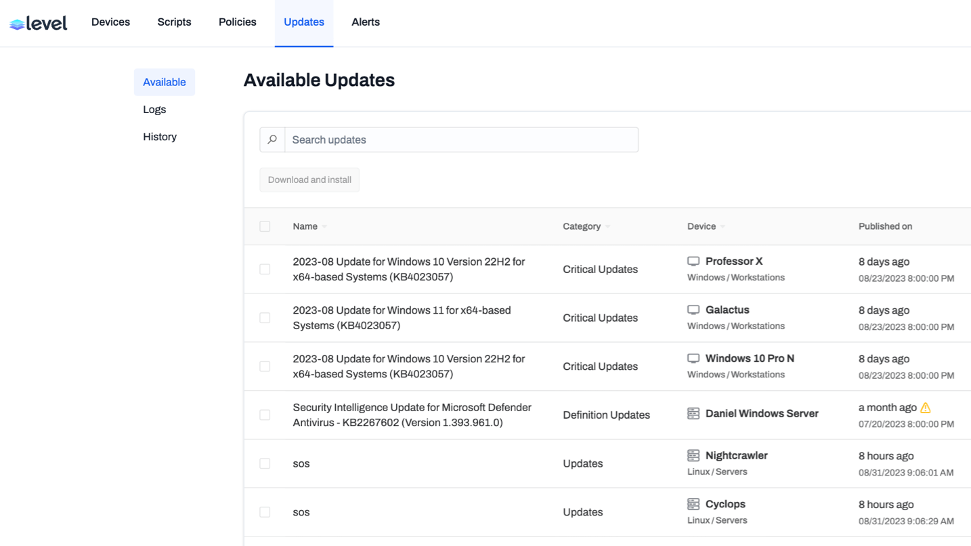The height and width of the screenshot is (546, 971).
Task: Open Logs in the sidebar
Action: pyautogui.click(x=154, y=109)
